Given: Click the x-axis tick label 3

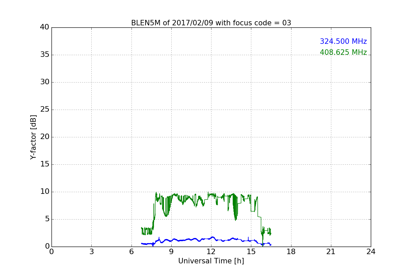Looking at the screenshot, I should click(x=91, y=252).
